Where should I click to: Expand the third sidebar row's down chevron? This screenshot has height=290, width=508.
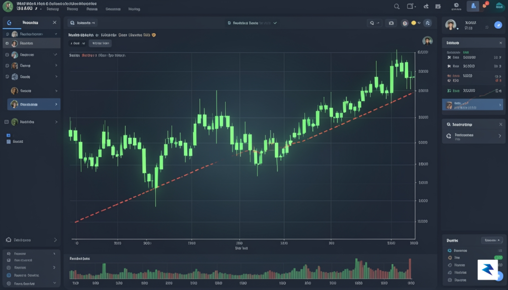(56, 55)
